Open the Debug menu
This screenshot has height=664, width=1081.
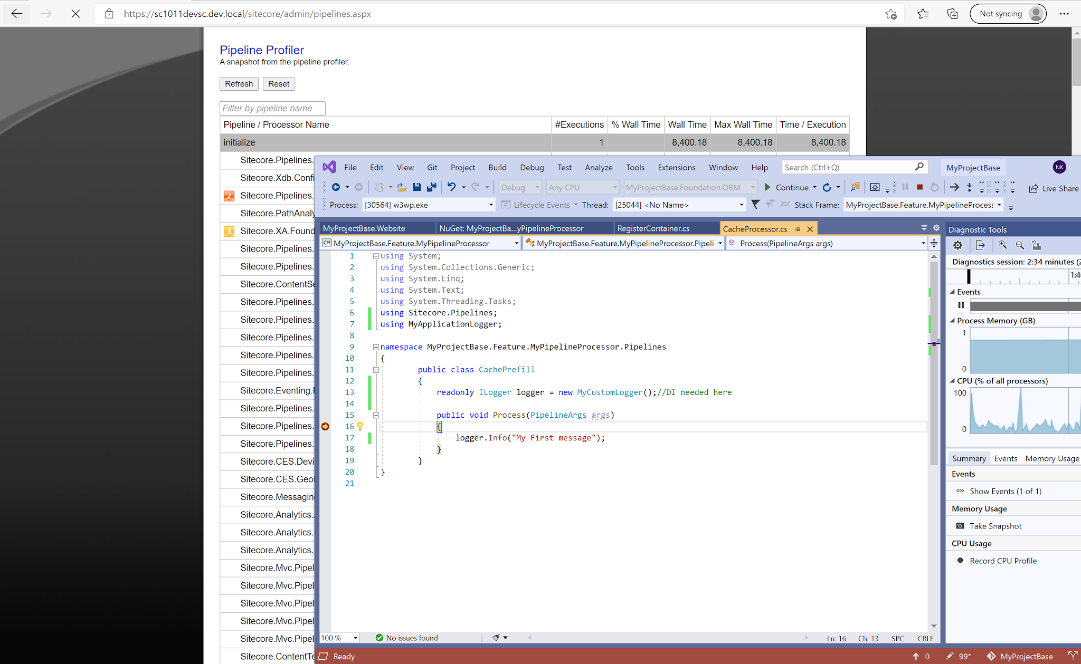[532, 167]
